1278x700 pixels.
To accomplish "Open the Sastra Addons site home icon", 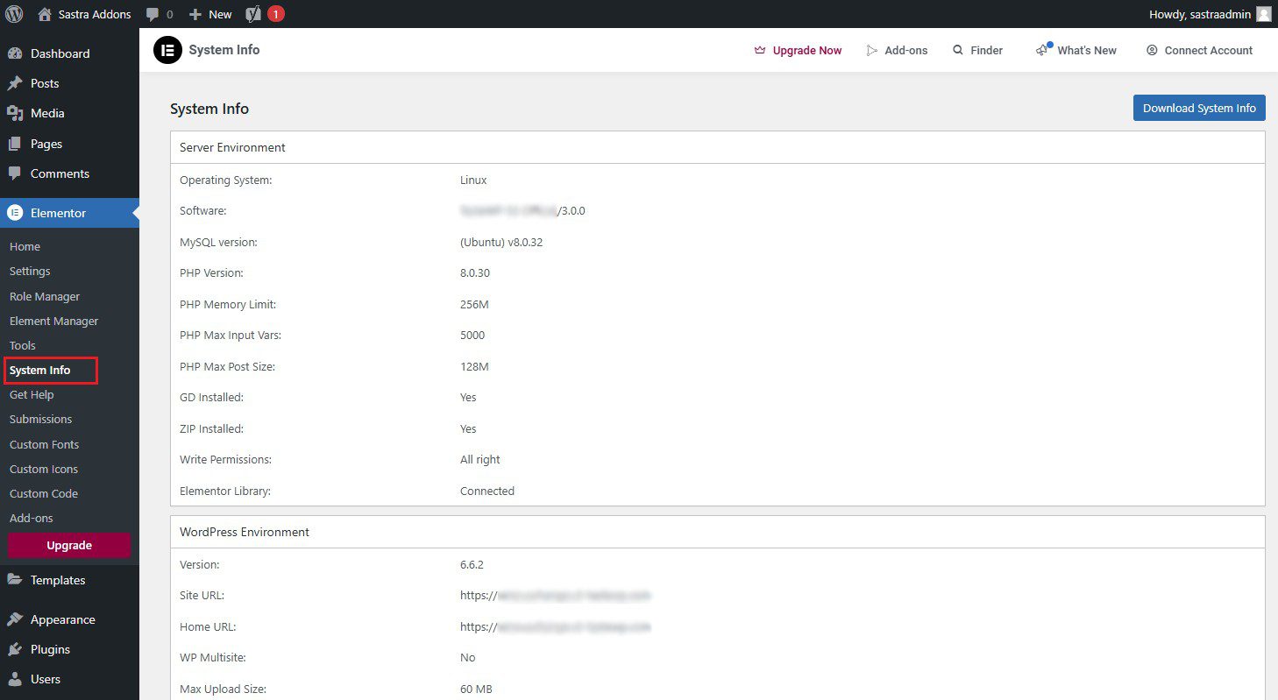I will tap(45, 14).
